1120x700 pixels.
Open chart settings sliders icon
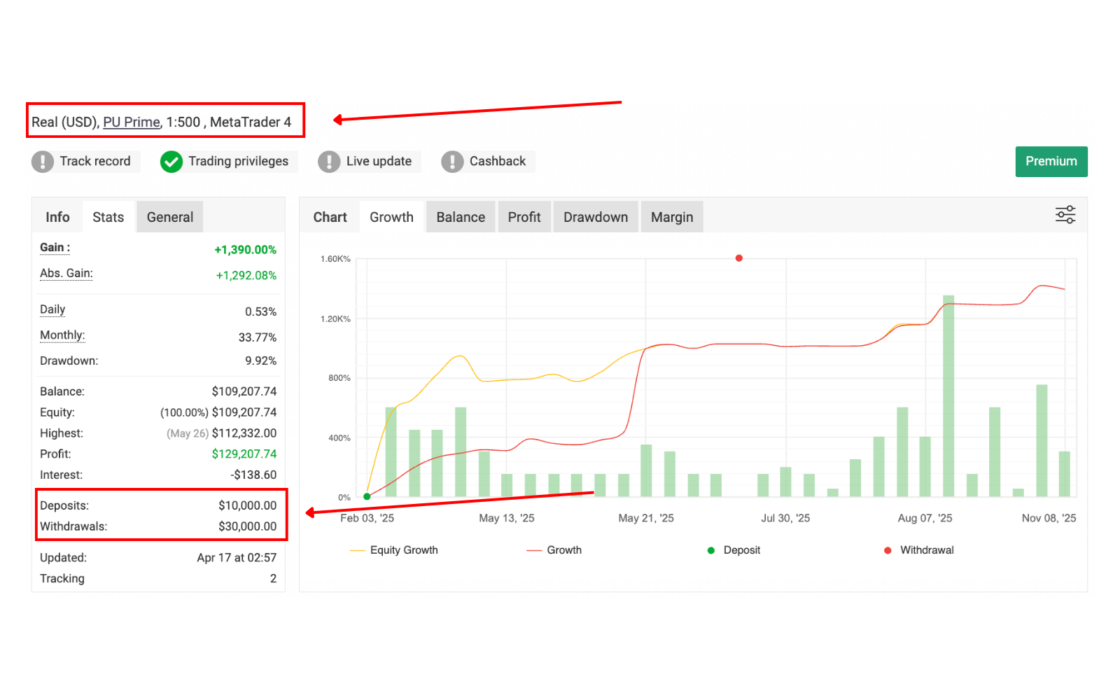tap(1065, 215)
